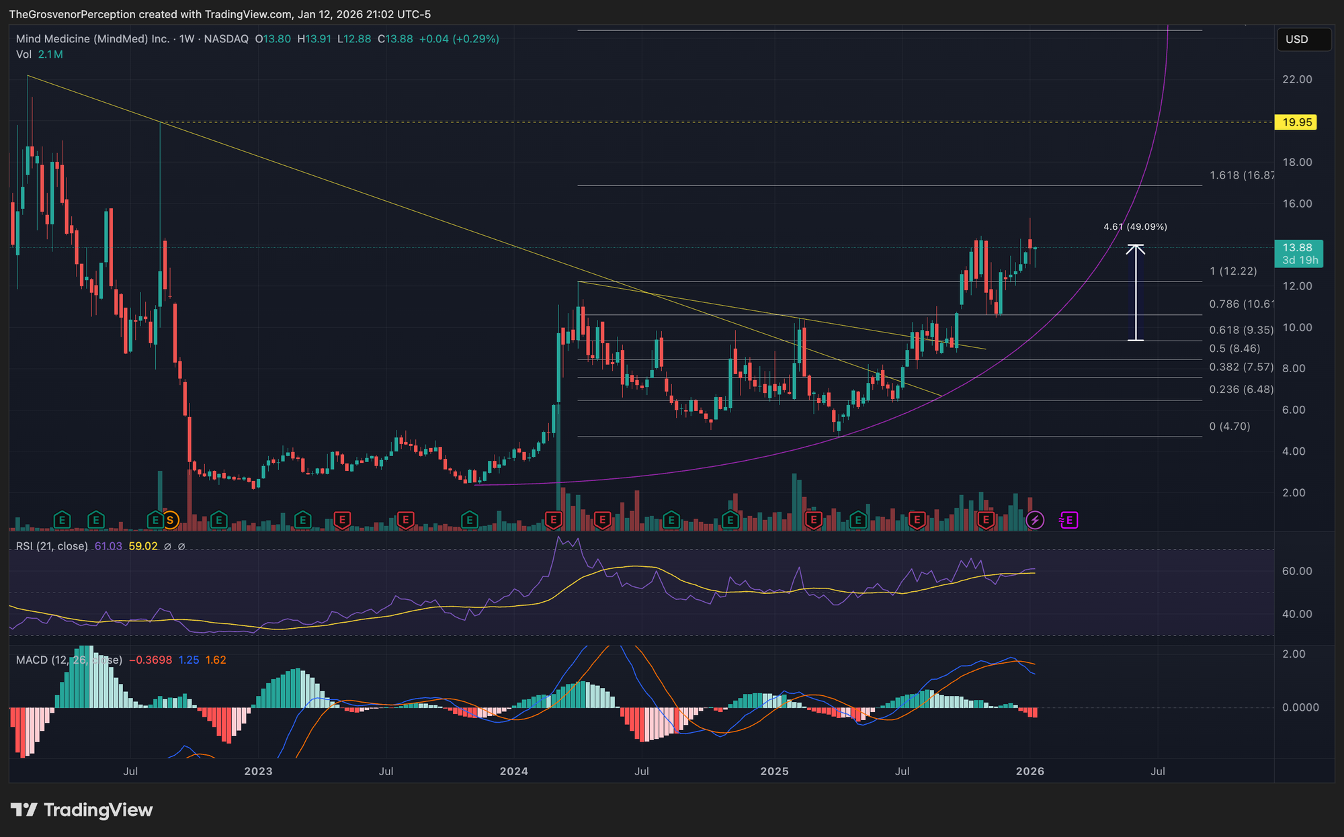1344x837 pixels.
Task: Click the RSI (21, close) indicator legend
Action: [52, 546]
